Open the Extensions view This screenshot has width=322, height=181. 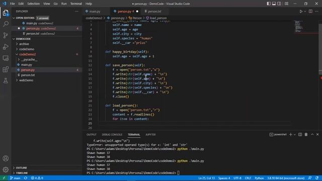coord(6,69)
